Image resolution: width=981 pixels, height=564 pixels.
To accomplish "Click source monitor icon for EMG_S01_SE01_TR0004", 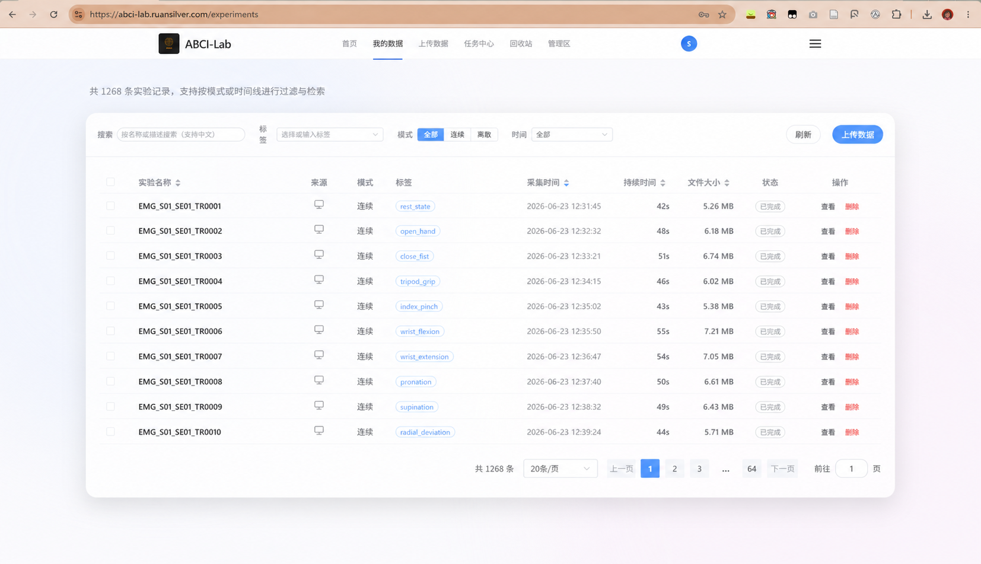I will (x=319, y=279).
